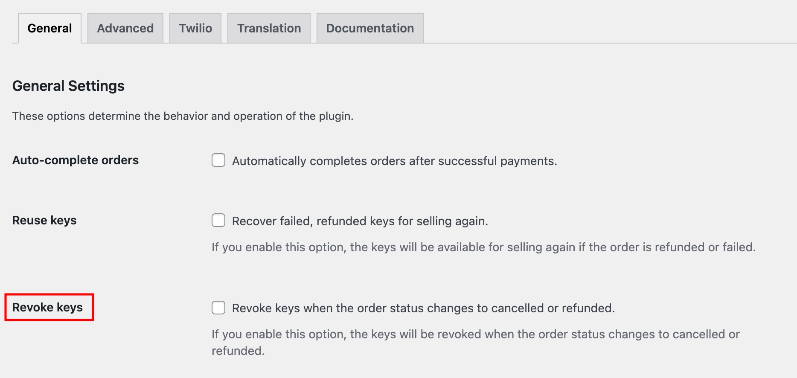Enable auto-complete orders after successful payments
Viewport: 797px width, 378px height.
tap(218, 160)
